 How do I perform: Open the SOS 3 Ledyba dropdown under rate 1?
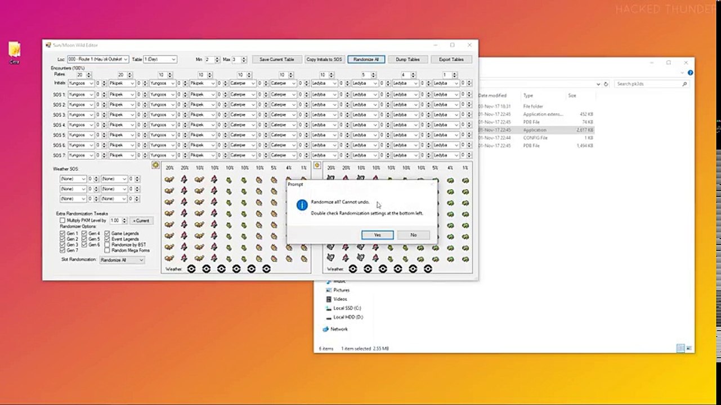pyautogui.click(x=446, y=115)
